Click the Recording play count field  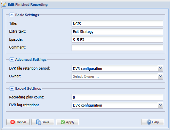click(117, 97)
